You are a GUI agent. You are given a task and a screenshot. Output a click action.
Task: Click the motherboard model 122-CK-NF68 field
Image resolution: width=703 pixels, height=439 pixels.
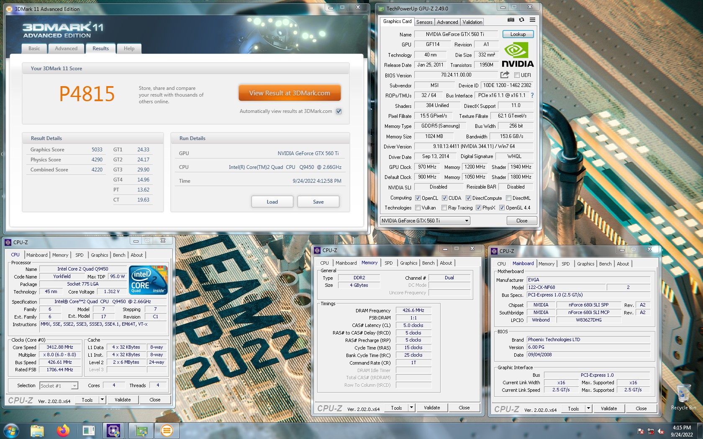(x=566, y=287)
